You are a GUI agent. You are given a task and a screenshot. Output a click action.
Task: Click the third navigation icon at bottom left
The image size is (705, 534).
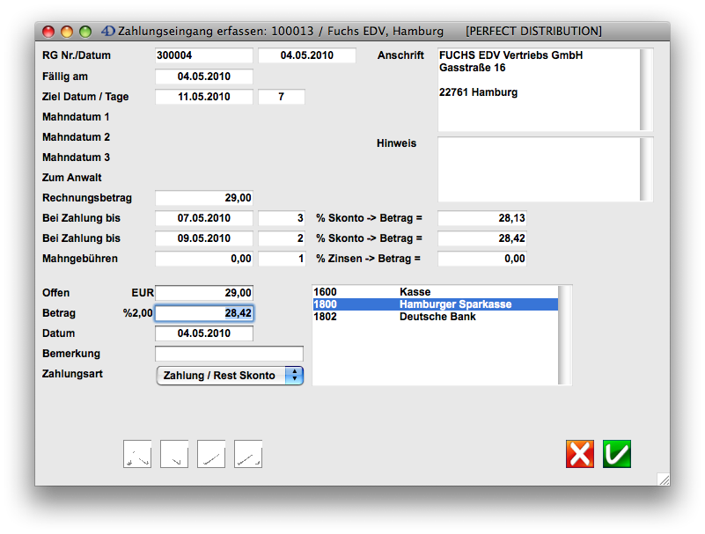211,454
